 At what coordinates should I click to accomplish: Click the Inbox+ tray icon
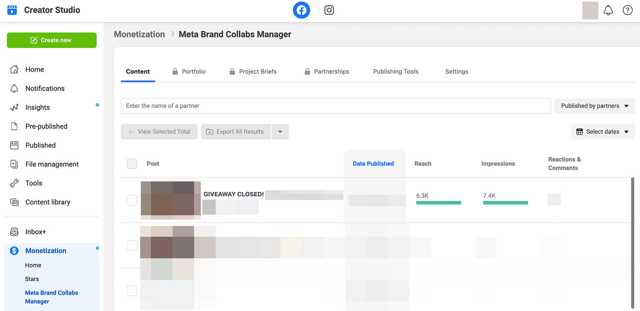coord(14,232)
